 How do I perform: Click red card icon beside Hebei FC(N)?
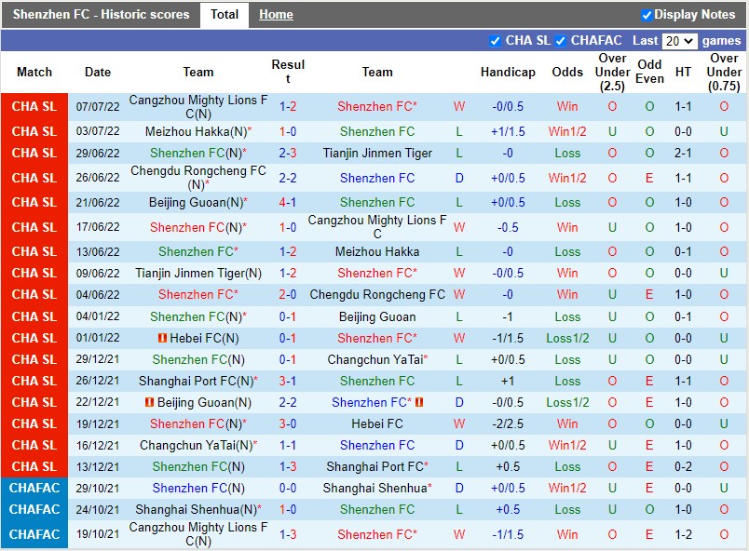[162, 338]
